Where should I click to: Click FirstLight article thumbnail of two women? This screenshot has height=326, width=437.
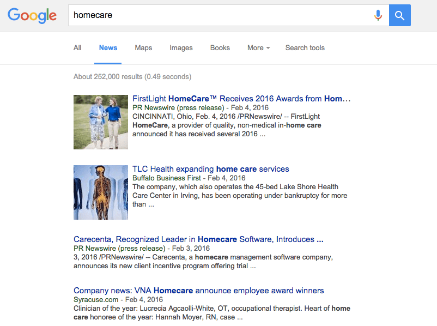click(101, 122)
